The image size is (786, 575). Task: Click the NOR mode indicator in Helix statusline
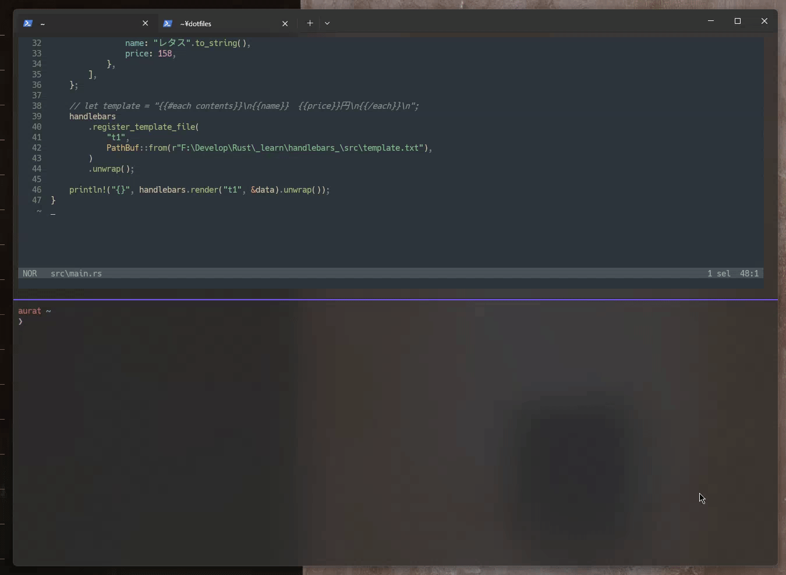tap(30, 274)
